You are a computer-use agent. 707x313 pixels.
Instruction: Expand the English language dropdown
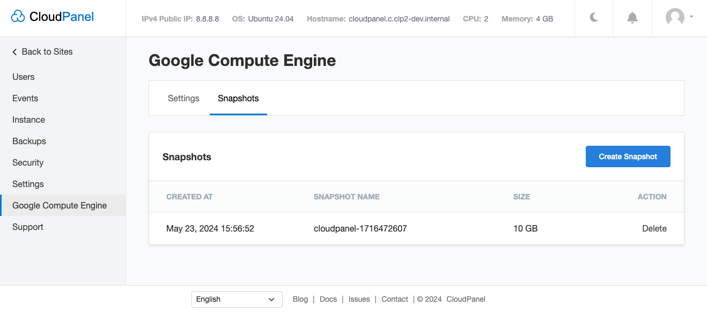pos(237,299)
